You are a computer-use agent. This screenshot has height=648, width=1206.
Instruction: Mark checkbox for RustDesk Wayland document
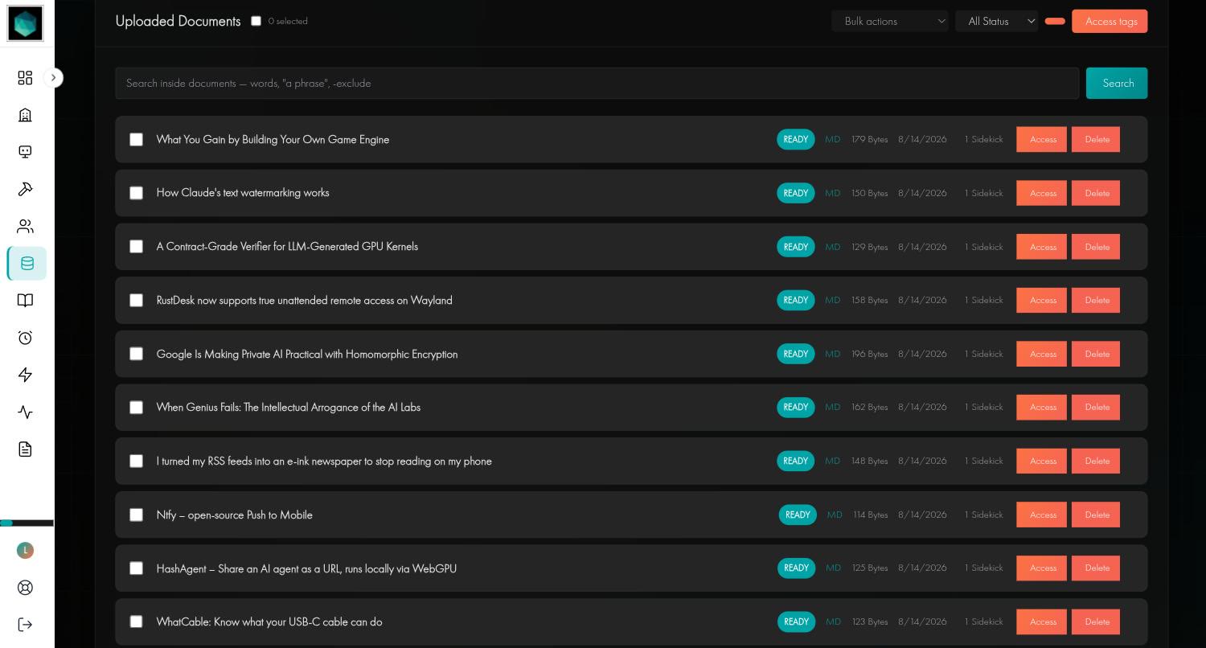pyautogui.click(x=137, y=301)
